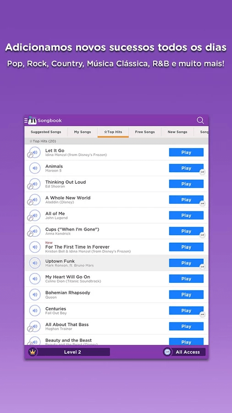Preview audio for Thinking Out Loud

click(35, 184)
